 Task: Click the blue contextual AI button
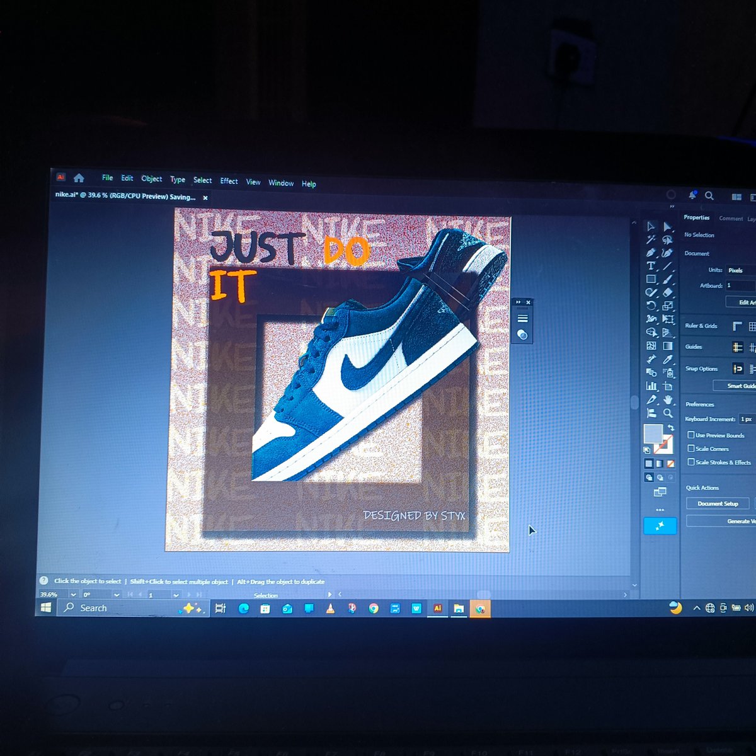pos(660,525)
